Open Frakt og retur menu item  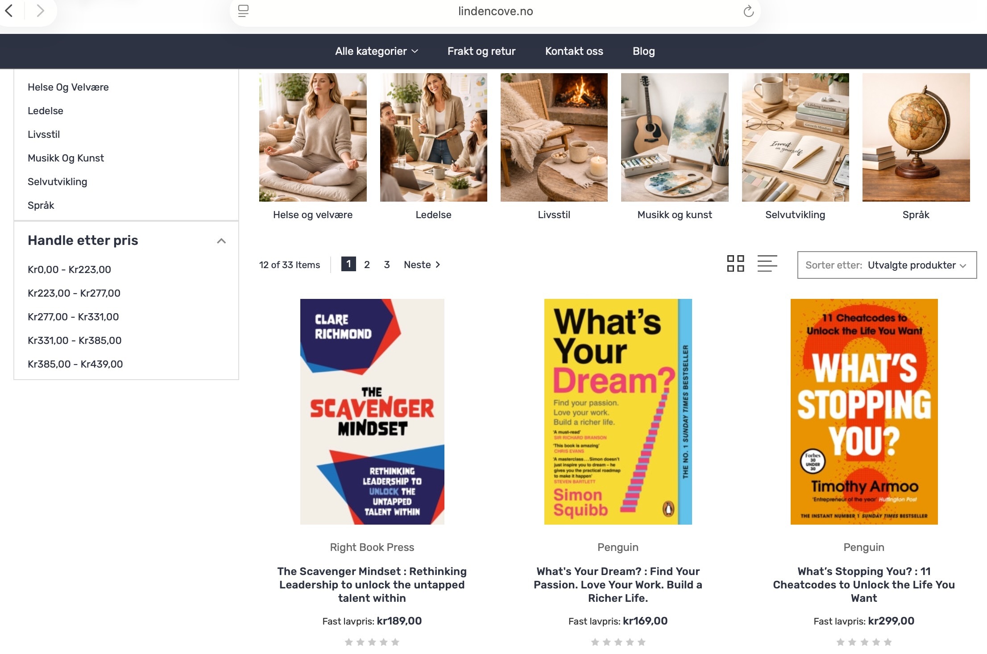481,51
